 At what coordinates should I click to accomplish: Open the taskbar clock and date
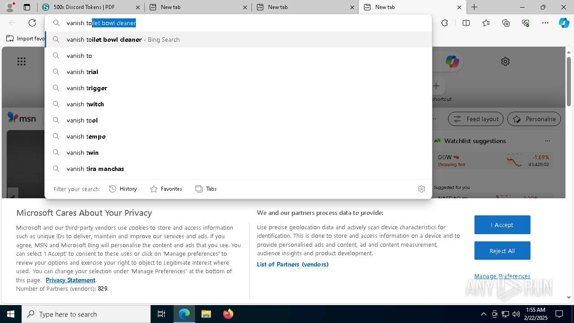click(535, 314)
